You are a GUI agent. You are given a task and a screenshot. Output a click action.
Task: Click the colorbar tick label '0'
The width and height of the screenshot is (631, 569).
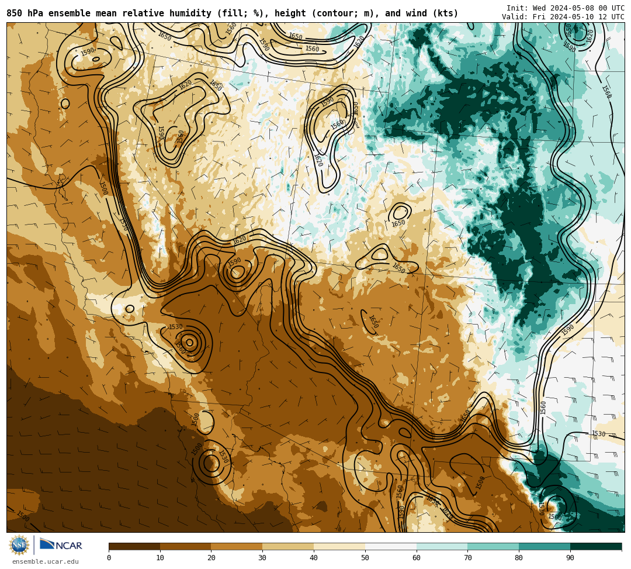click(x=109, y=558)
